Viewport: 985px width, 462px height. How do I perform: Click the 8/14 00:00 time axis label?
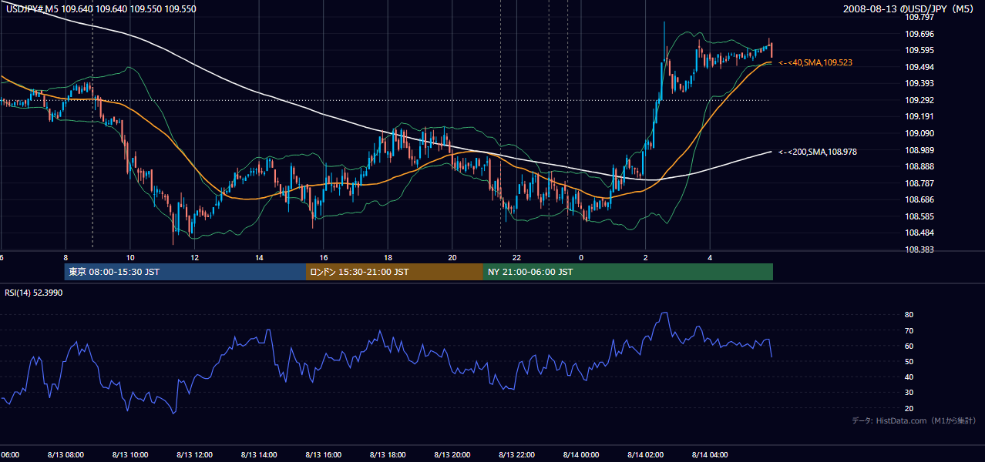[x=581, y=455]
